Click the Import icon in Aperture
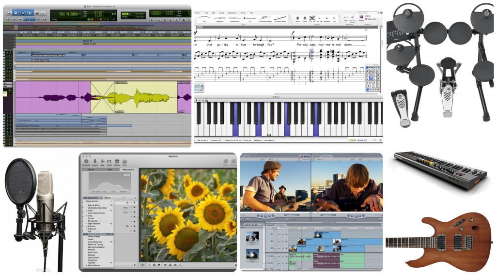 click(x=95, y=163)
